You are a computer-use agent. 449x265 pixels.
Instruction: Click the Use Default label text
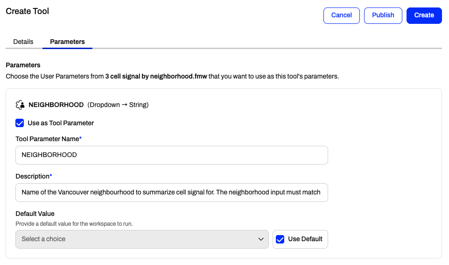[x=305, y=239]
